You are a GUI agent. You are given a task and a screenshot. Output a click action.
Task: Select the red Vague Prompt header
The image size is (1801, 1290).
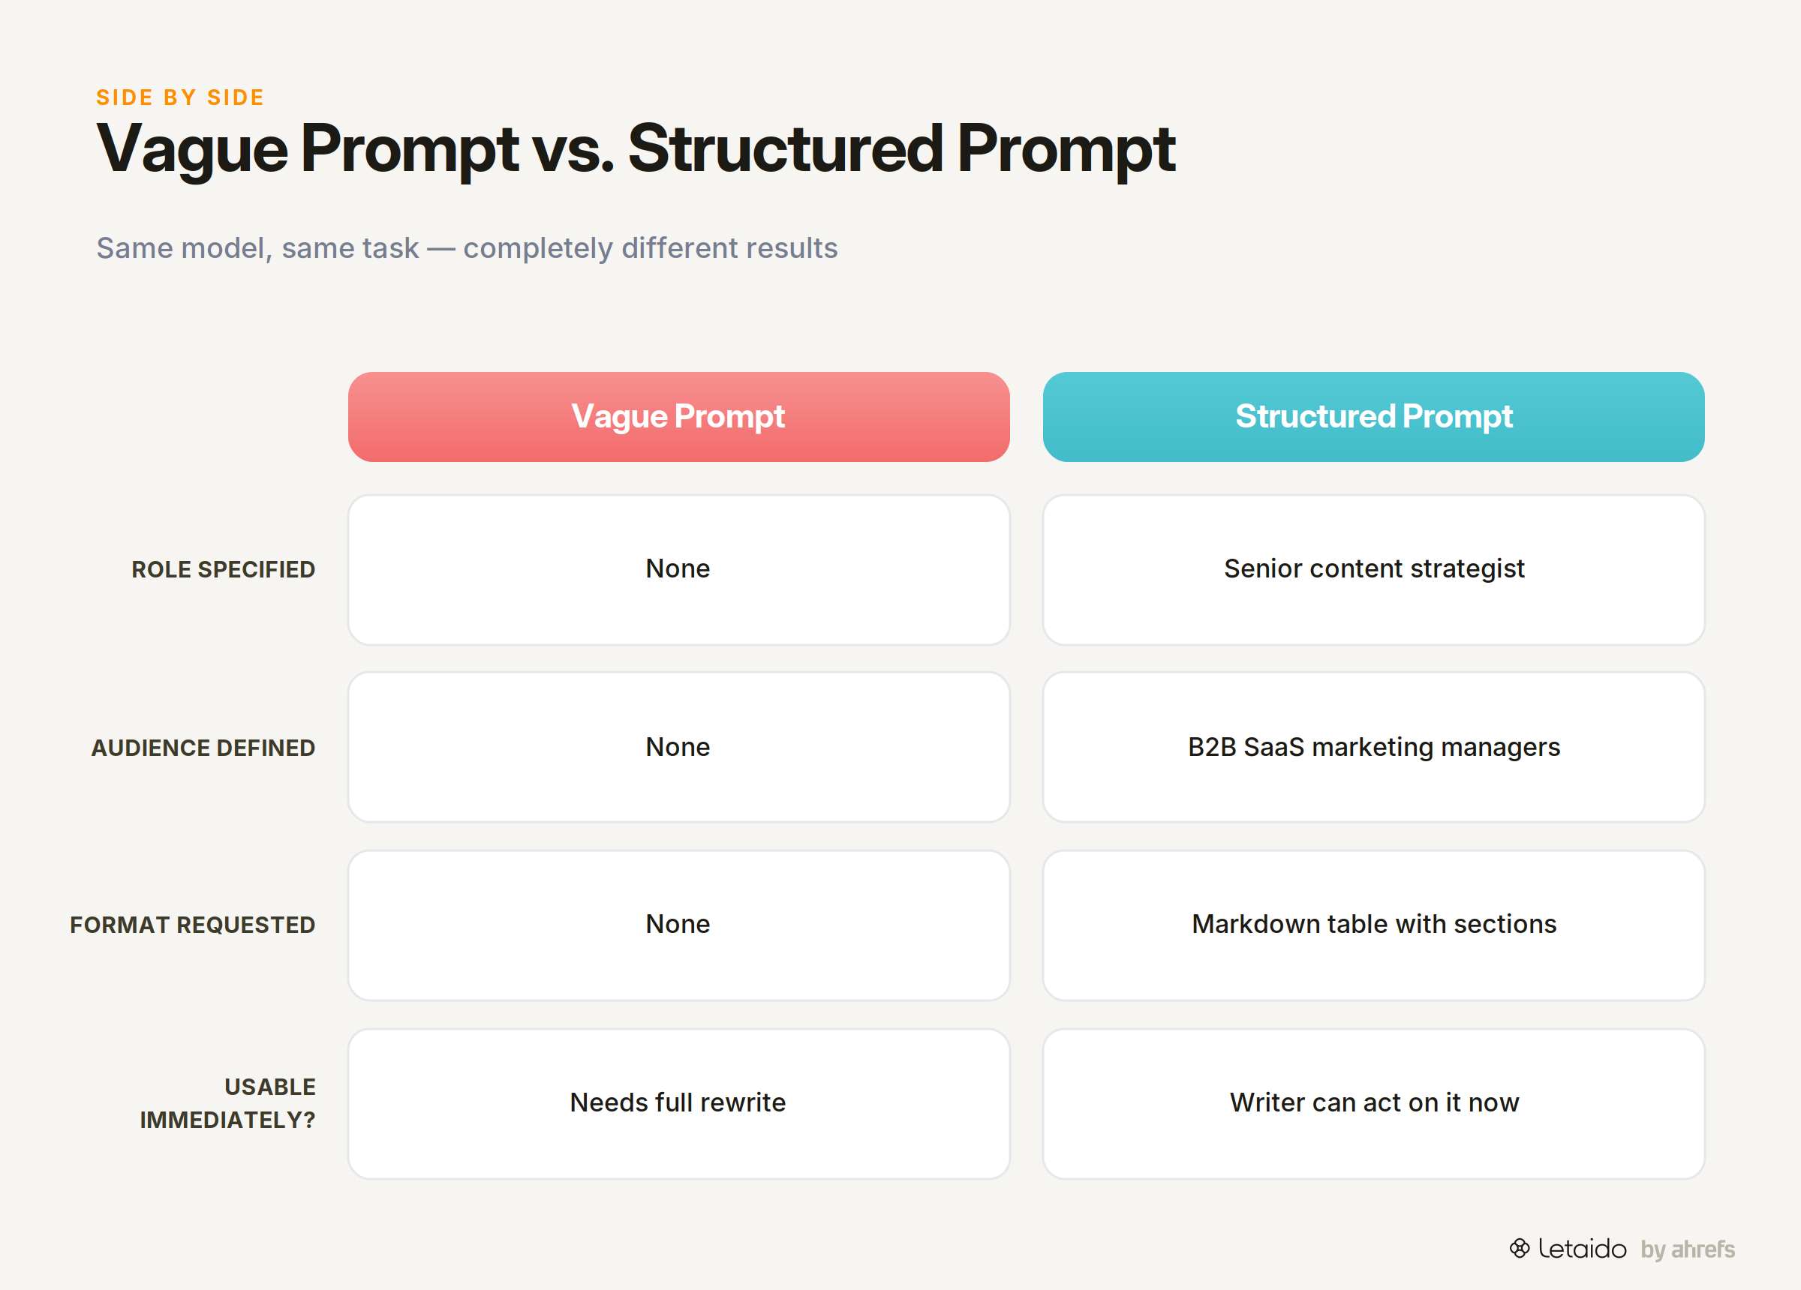coord(678,417)
